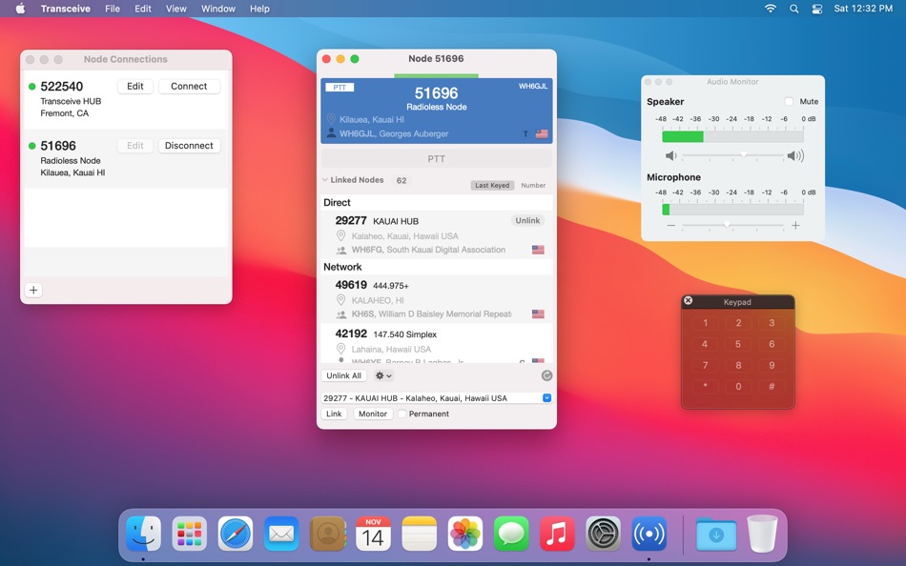The image size is (906, 566).
Task: Toggle the Mute checkbox in Audio Monitor
Action: tap(789, 101)
